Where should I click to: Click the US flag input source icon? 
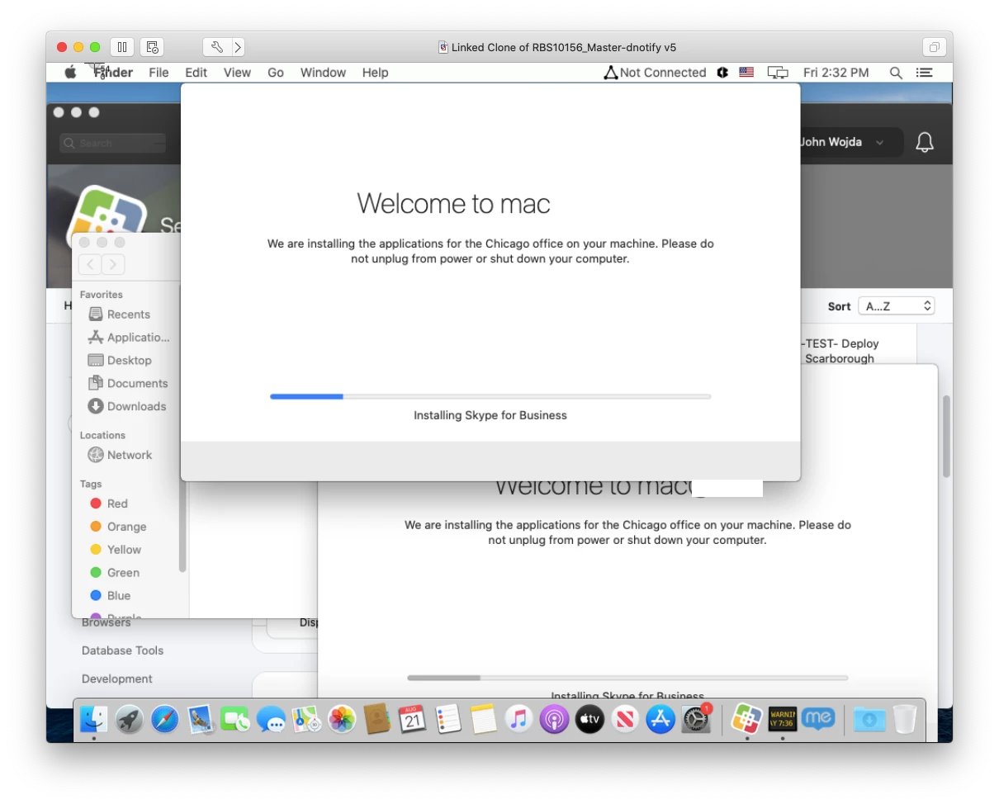point(746,73)
